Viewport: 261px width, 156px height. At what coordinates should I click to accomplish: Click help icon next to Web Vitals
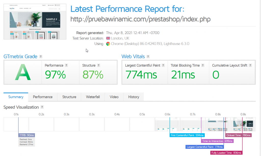pos(148,57)
